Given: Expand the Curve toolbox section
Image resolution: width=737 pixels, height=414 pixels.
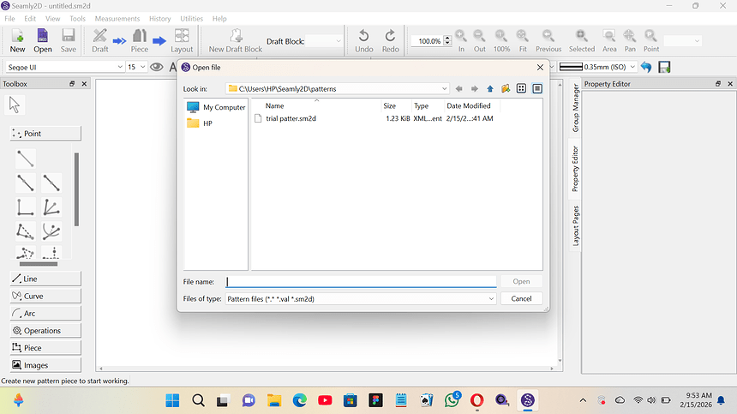Looking at the screenshot, I should (45, 296).
